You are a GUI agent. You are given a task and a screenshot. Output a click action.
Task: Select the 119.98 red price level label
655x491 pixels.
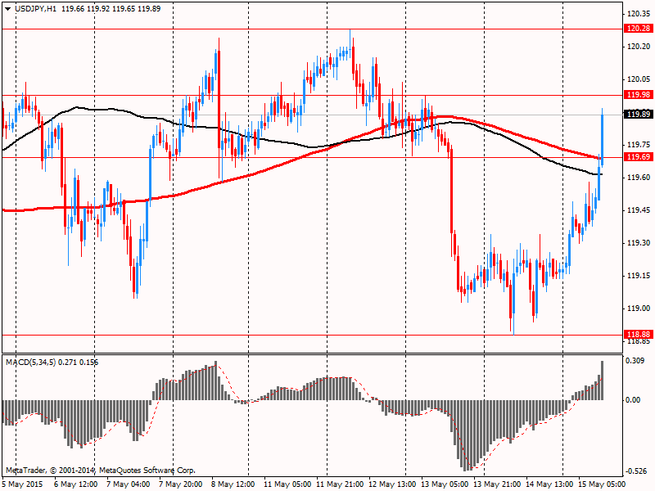pos(639,95)
